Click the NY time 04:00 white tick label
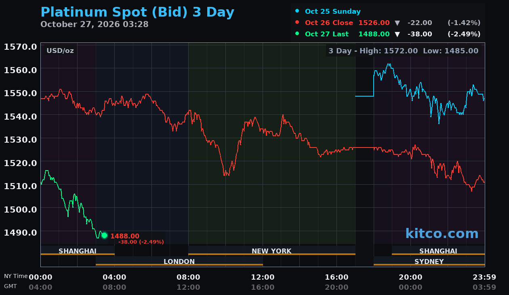Viewport: 509px width, 295px height. pos(114,277)
